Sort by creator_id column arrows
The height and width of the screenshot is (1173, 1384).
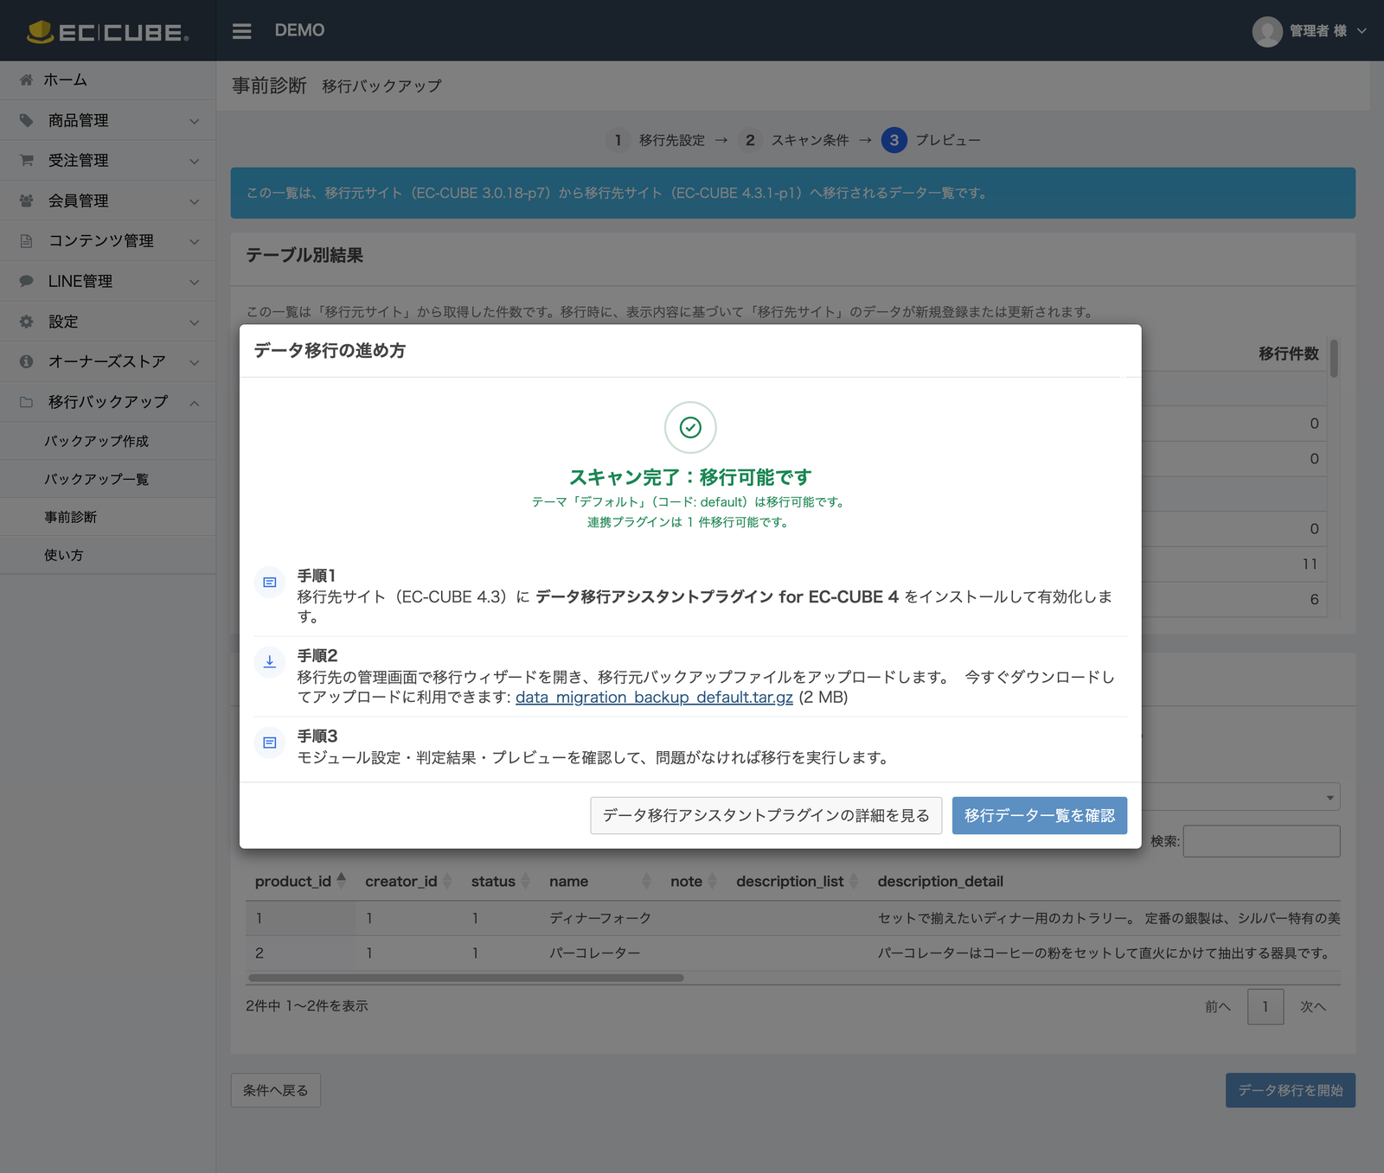(447, 881)
